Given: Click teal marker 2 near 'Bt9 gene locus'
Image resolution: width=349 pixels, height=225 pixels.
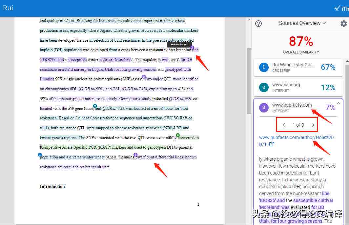Looking at the screenshot, I should 95,106.
